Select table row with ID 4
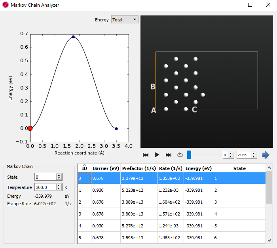 coord(172,226)
